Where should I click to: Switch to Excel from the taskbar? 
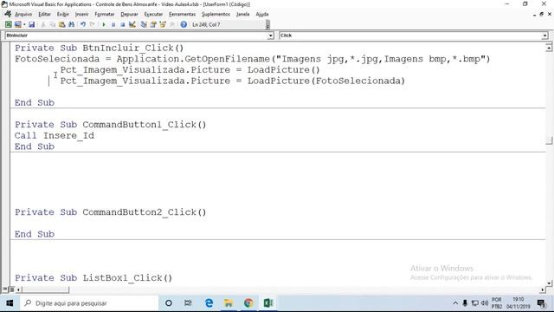268,303
